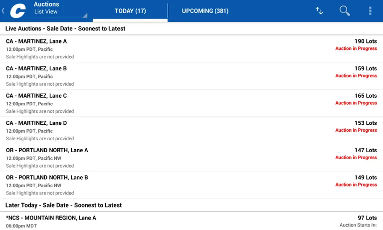The height and width of the screenshot is (230, 383).
Task: Tap Auction in Progress for Portland North Lane B
Action: pos(356,185)
